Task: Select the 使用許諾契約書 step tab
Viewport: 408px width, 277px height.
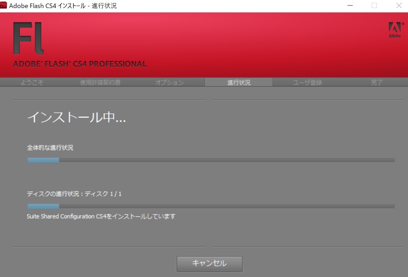Action: click(100, 83)
